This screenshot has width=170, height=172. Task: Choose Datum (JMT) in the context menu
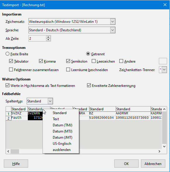tap(61, 137)
